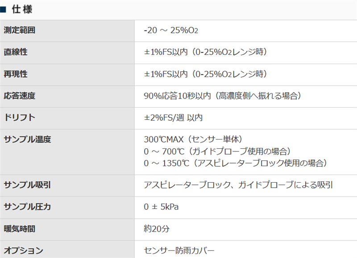Select the 0 ± 5kPa pressure value

pos(162,207)
